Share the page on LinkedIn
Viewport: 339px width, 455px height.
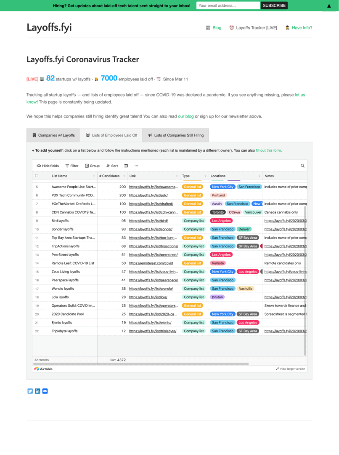coord(37,391)
